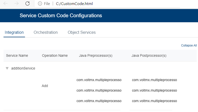
Task: Click the Operation Name column header
Action: (x=55, y=55)
